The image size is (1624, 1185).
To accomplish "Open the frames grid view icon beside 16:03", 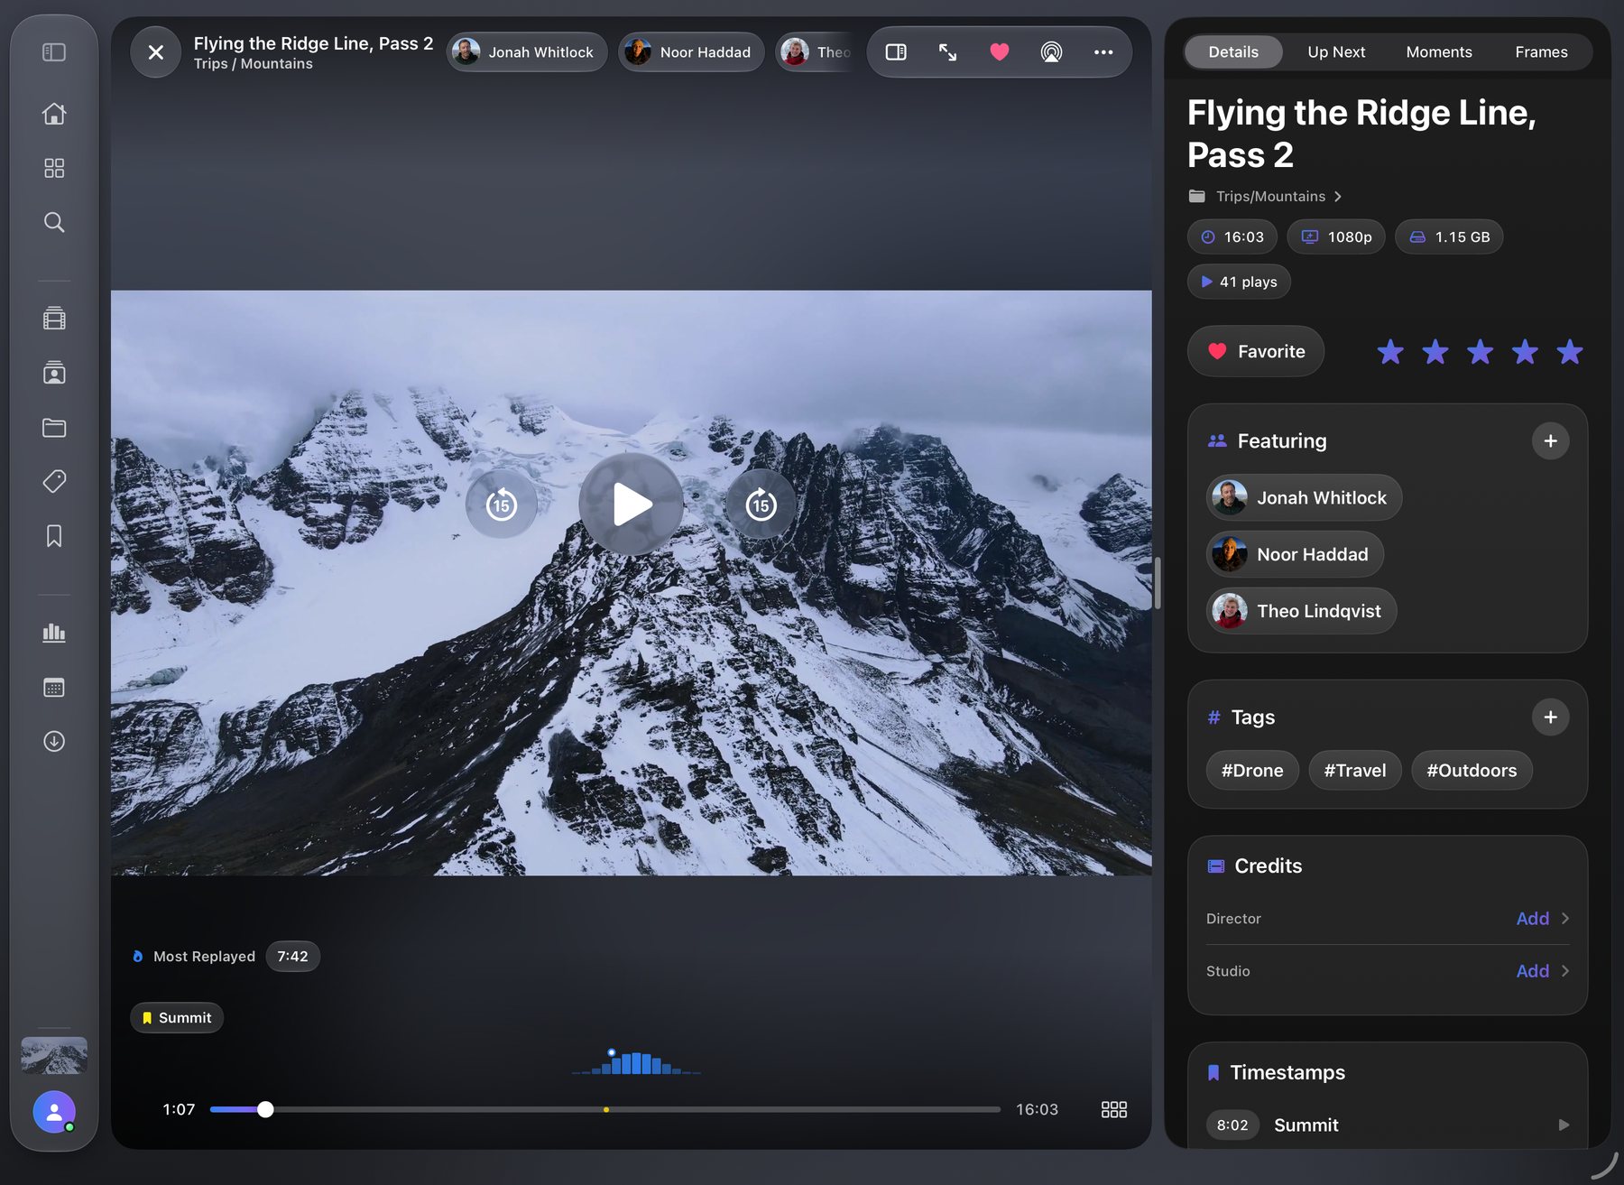I will tap(1114, 1109).
